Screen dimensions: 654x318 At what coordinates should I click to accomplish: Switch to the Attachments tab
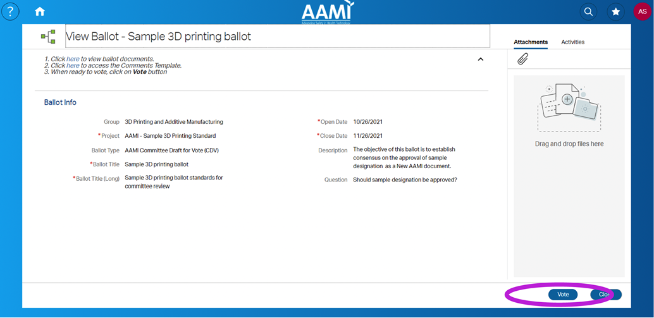point(531,42)
